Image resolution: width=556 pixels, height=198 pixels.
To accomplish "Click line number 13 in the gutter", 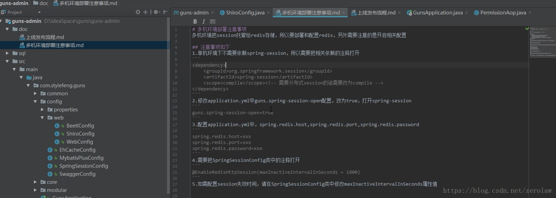I will [x=175, y=101].
